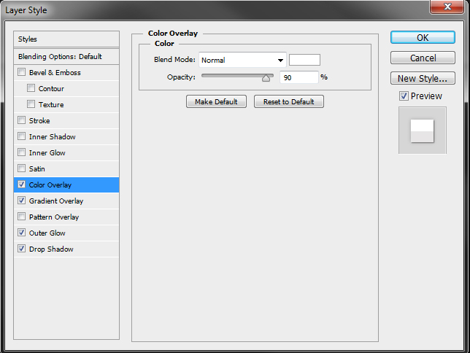Click the Make Default button

(216, 101)
